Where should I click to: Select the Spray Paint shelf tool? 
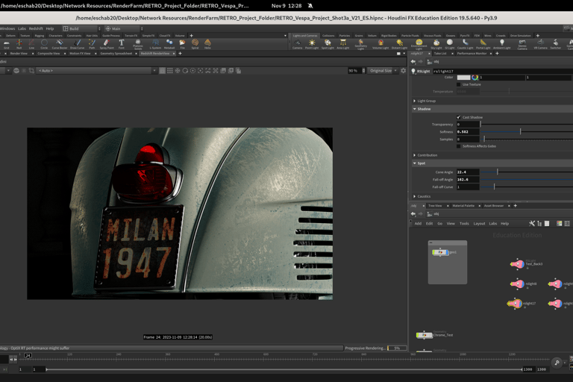(106, 44)
